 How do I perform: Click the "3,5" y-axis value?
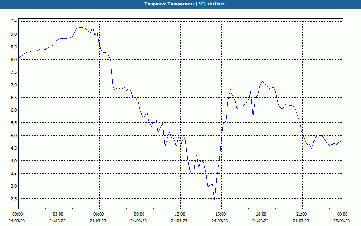(x=14, y=174)
